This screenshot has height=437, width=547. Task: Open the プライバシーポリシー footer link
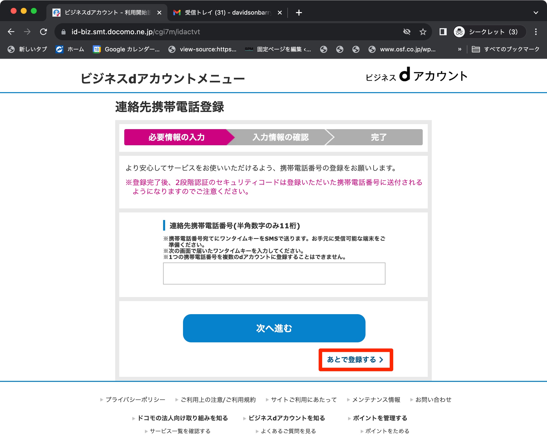pos(135,399)
